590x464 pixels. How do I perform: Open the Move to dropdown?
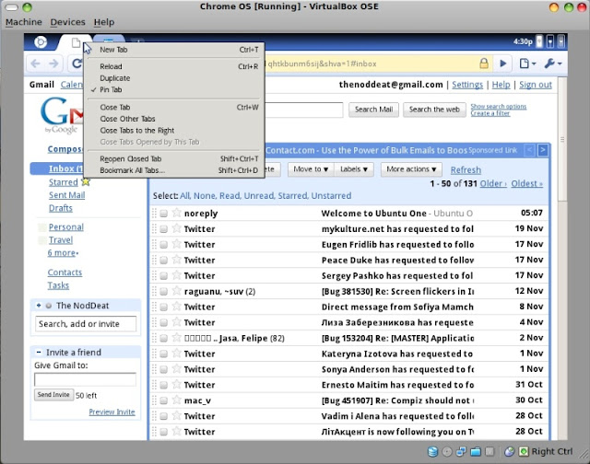pyautogui.click(x=309, y=169)
